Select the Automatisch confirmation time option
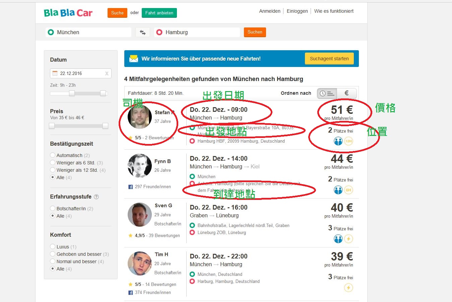 click(x=53, y=155)
